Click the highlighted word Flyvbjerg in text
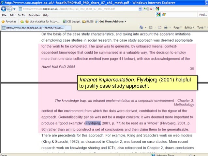 coord(93,123)
